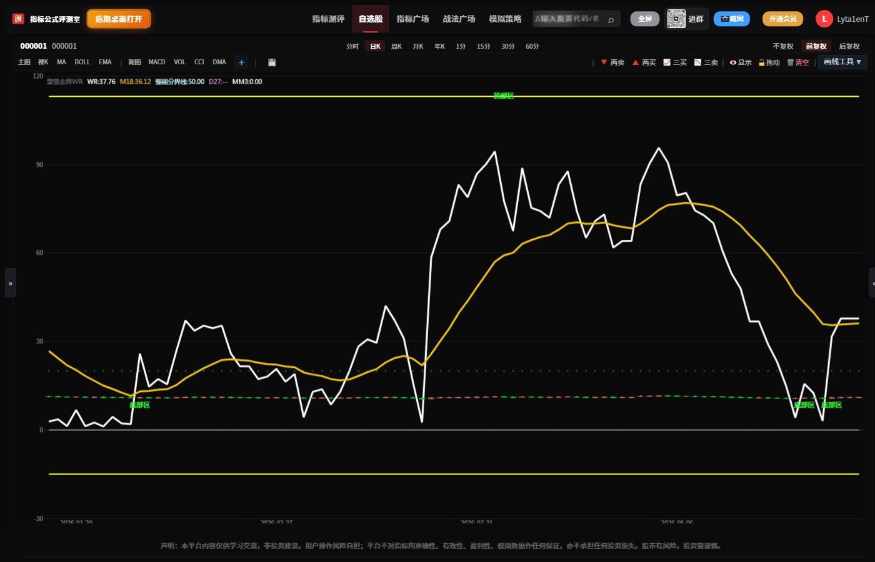Select the 两卖 down-triangle marker

point(612,62)
